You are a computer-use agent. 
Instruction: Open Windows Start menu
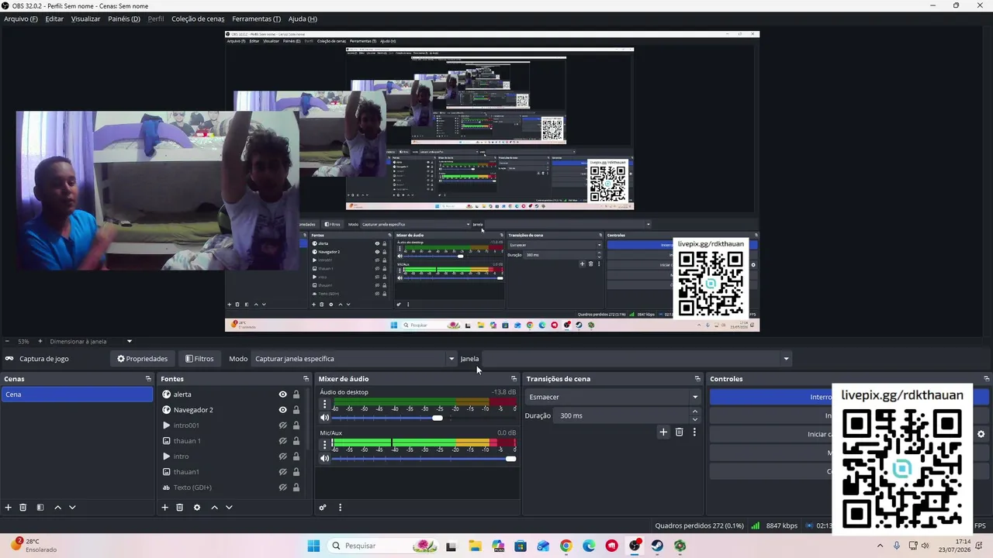coord(313,546)
